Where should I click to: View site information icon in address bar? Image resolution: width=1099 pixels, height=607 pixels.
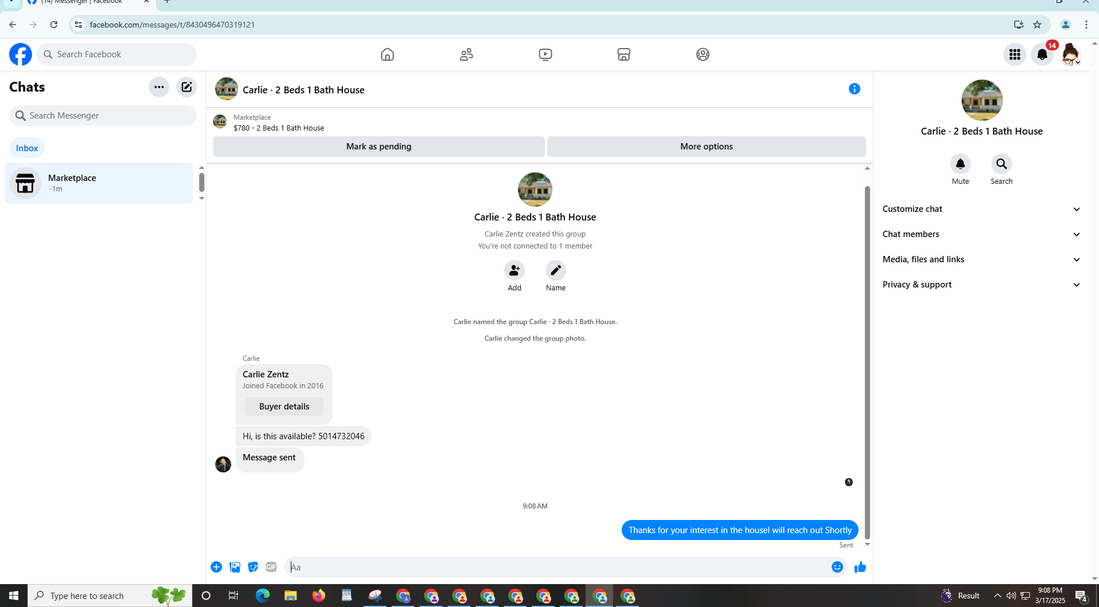pos(78,25)
